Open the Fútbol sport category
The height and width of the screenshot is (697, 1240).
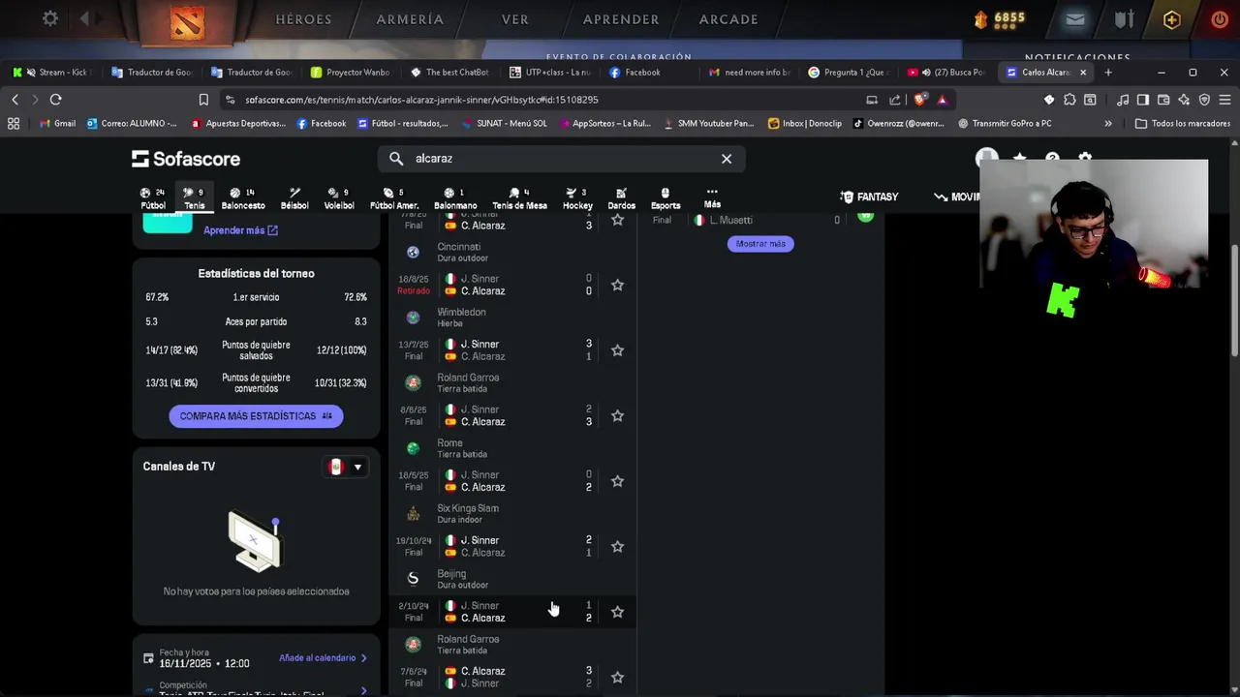pos(153,198)
